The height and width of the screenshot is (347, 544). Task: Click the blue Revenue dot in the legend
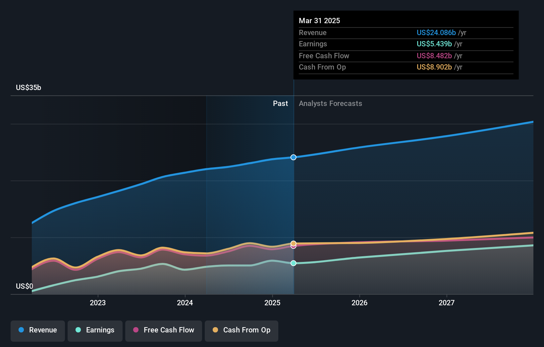click(x=21, y=330)
